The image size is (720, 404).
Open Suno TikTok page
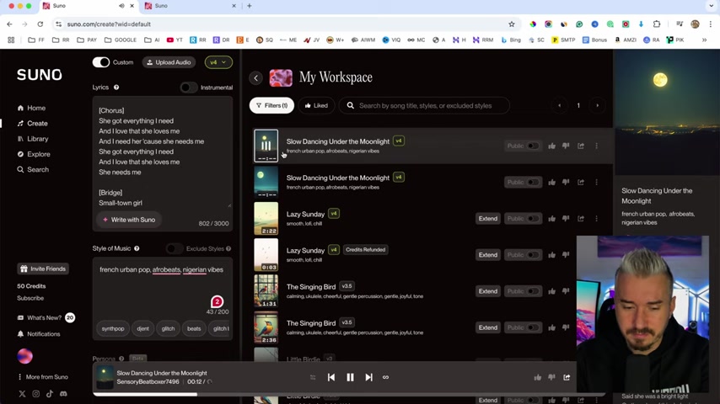tap(50, 394)
